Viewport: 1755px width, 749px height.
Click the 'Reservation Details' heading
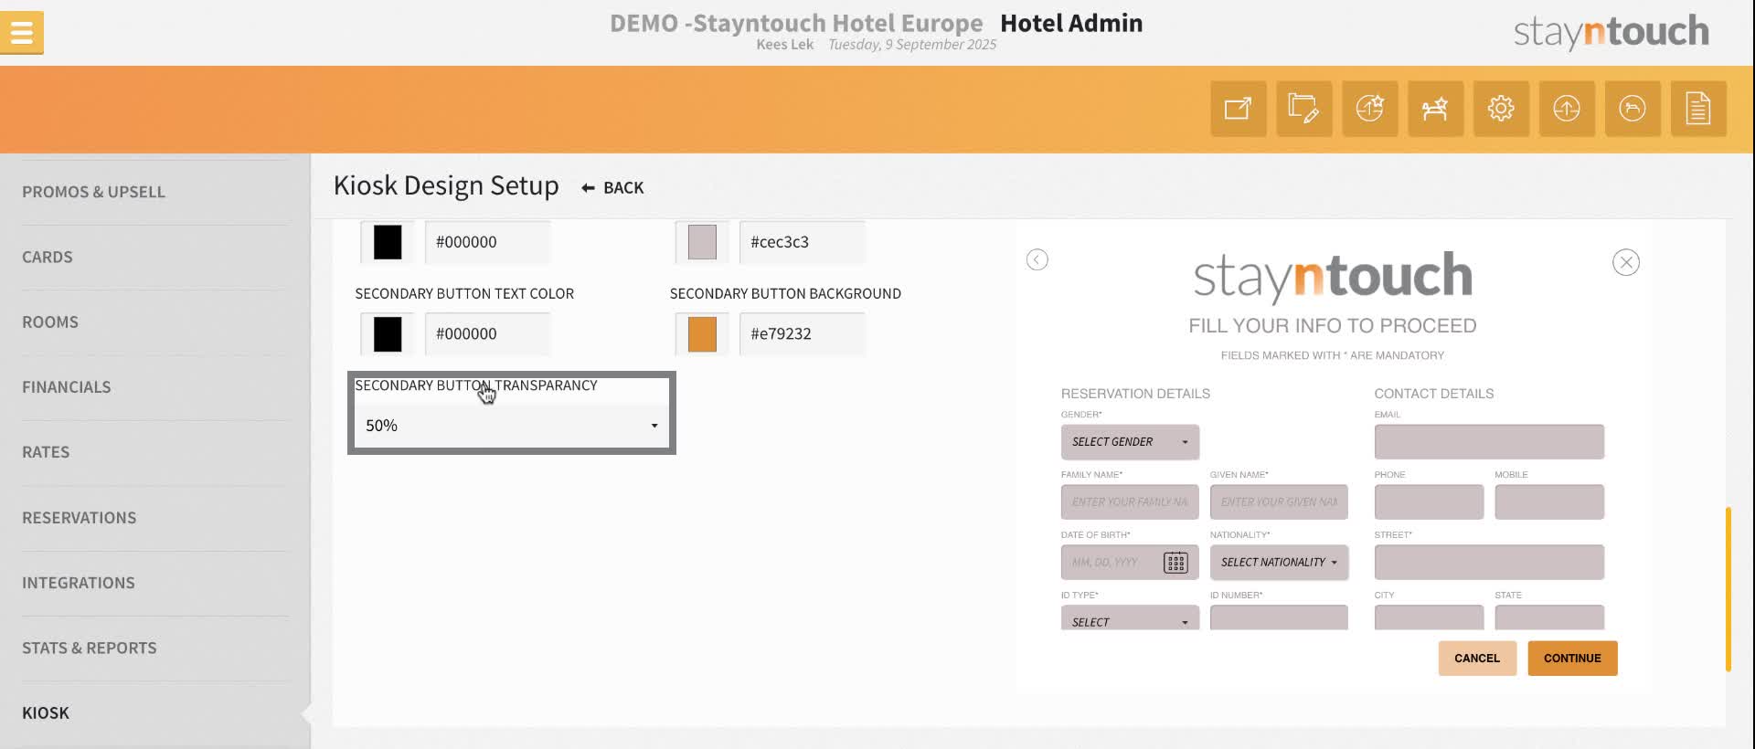click(x=1135, y=394)
